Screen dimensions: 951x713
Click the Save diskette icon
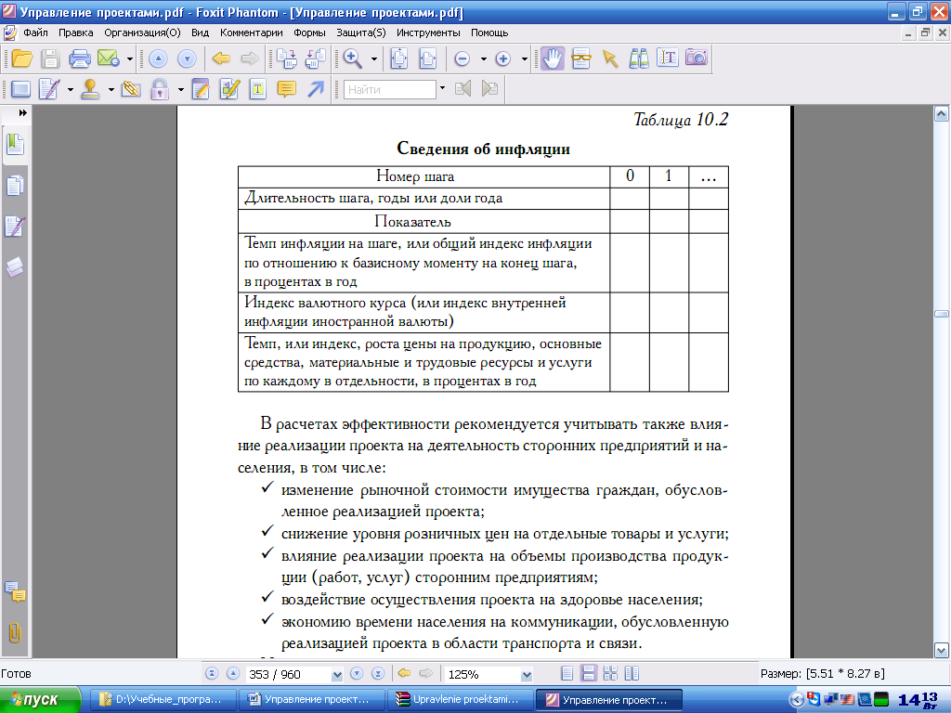(x=50, y=58)
